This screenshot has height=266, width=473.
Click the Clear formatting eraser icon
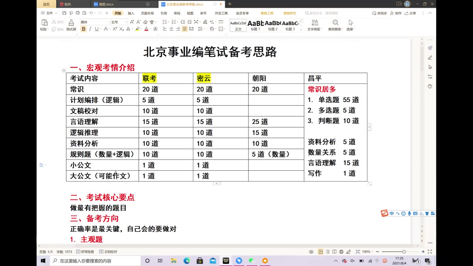(145, 22)
